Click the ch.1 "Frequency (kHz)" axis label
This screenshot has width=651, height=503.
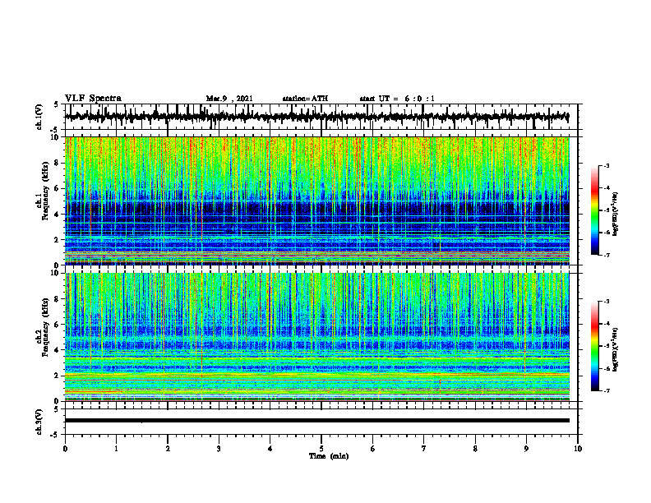click(46, 191)
